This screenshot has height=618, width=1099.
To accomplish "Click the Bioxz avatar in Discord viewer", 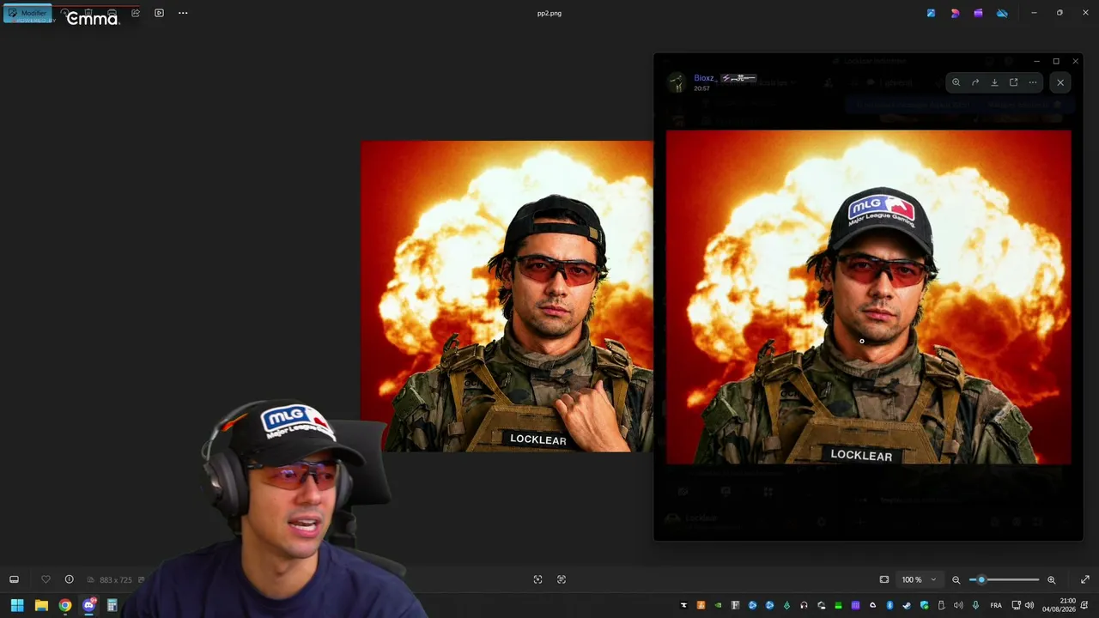I will tap(677, 82).
